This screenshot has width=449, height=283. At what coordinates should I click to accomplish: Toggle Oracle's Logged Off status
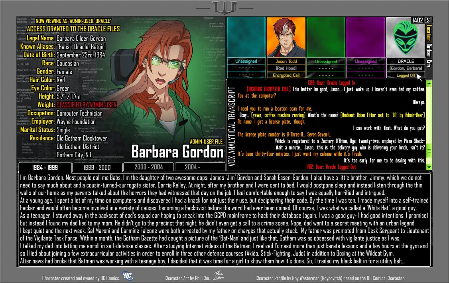[406, 75]
